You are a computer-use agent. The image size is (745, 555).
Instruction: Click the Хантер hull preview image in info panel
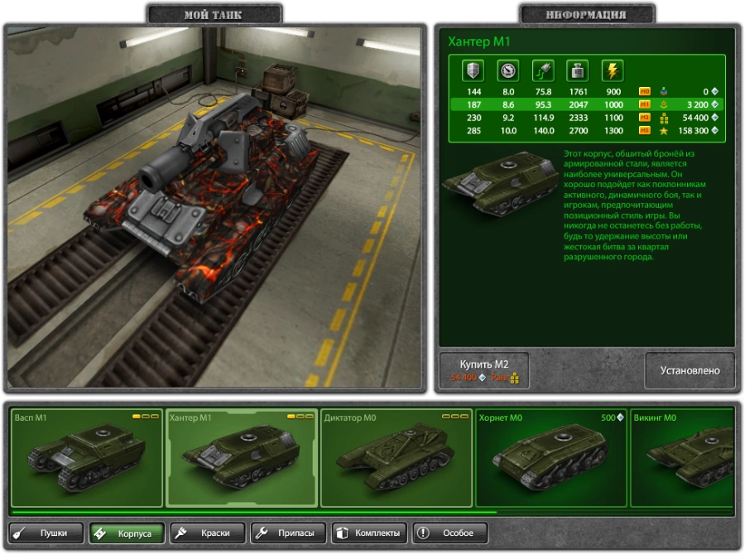502,183
